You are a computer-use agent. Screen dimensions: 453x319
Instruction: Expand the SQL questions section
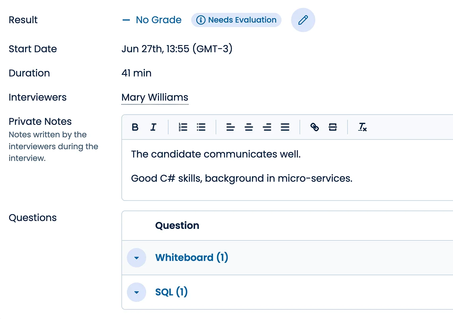[x=137, y=292]
